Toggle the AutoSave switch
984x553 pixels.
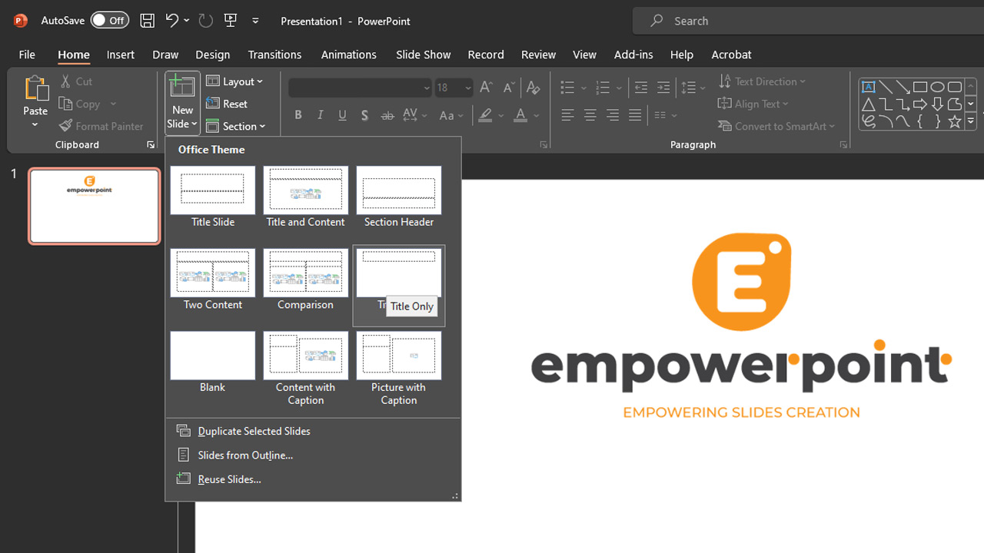(109, 21)
